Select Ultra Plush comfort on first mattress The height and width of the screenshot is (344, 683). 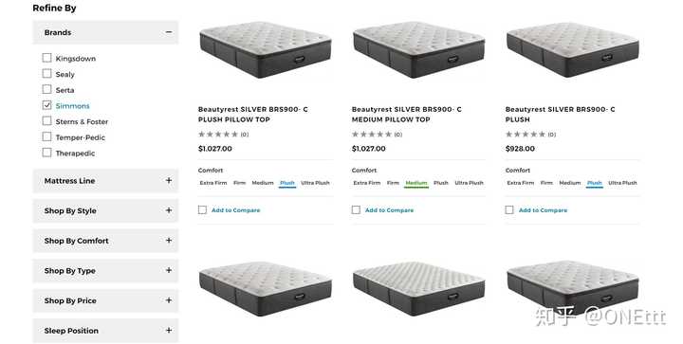click(315, 183)
